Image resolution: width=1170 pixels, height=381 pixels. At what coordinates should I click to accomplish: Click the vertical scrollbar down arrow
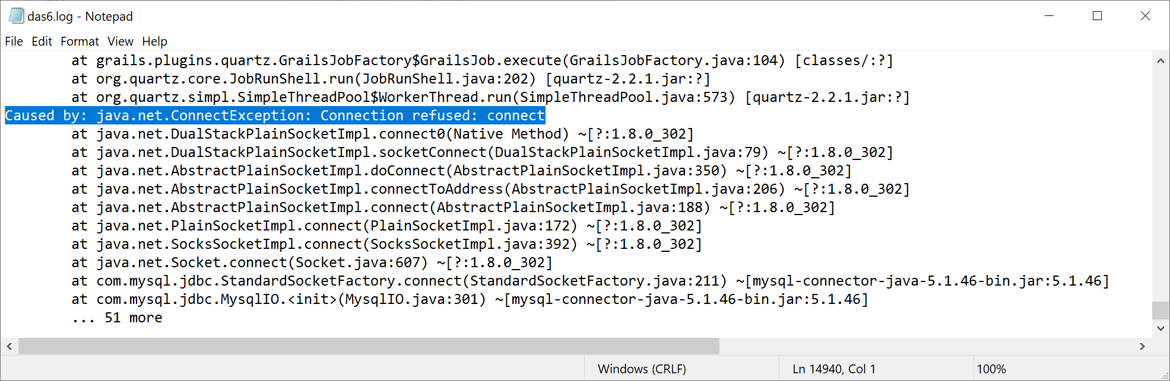coord(1161,328)
